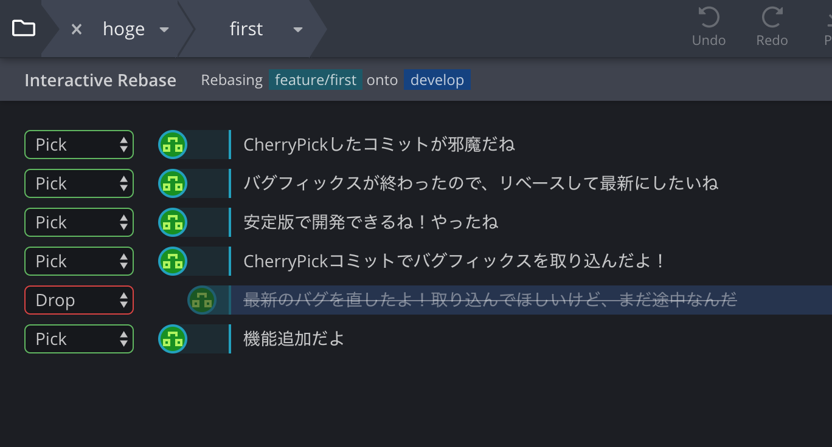Select commit 安定版で開発できるね！やったね
Viewport: 832px width, 447px height.
[371, 222]
